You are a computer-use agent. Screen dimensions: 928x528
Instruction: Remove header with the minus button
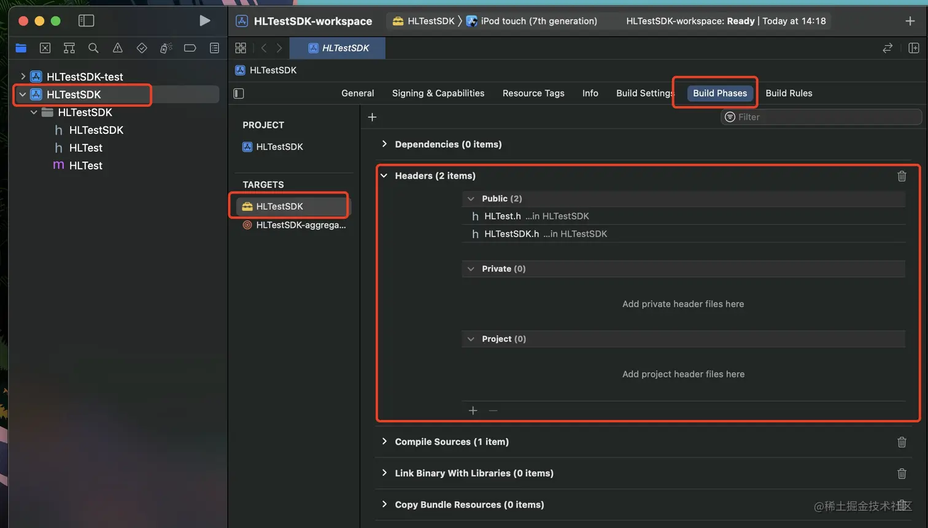pos(493,410)
